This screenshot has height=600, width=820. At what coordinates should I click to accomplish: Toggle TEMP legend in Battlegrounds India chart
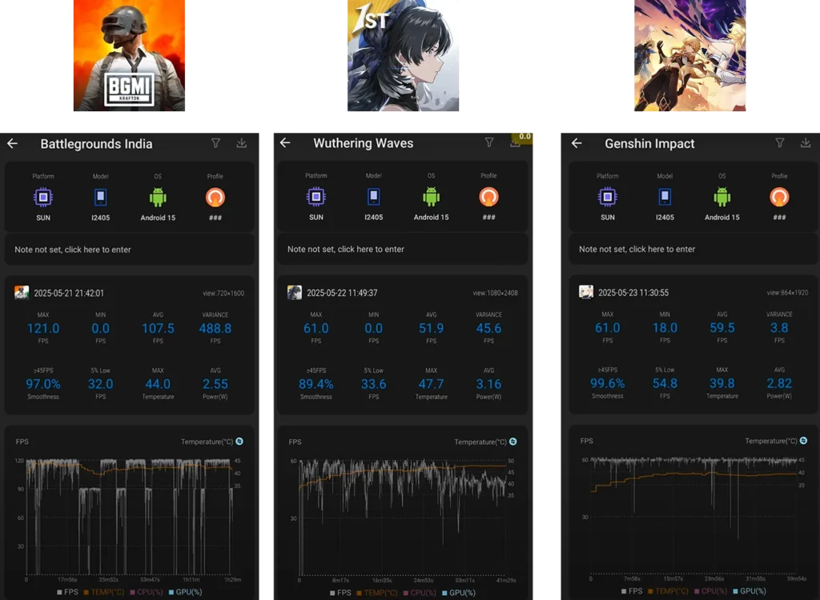(103, 592)
